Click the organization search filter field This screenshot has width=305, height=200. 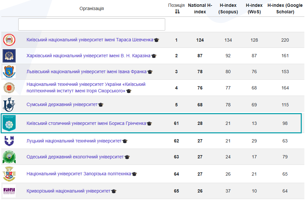coord(92,24)
